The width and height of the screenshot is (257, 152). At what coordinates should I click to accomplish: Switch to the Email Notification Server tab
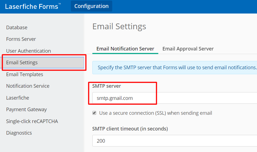click(125, 49)
